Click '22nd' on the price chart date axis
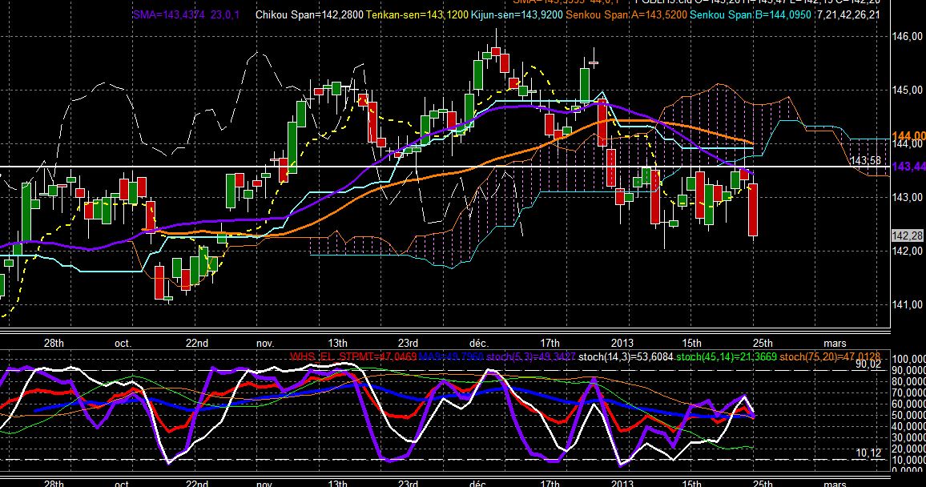Viewport: 926px width, 487px height. point(197,343)
